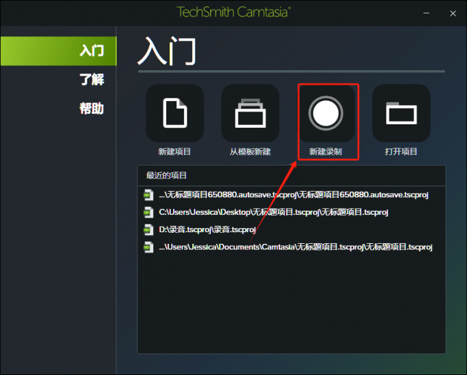
Task: Click the 新建项目 new project icon
Action: (175, 113)
